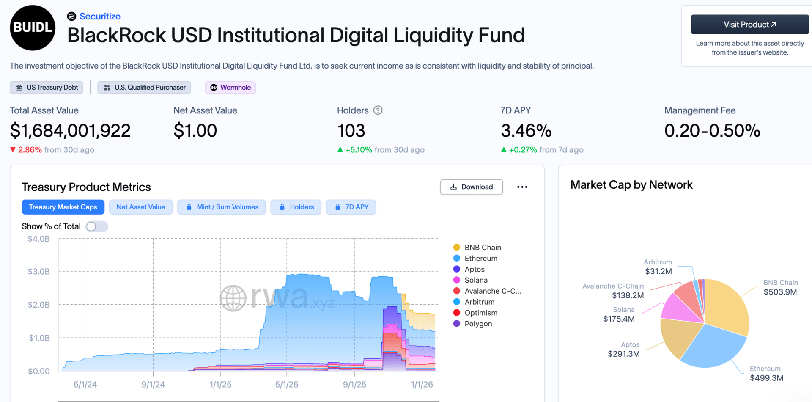Screen dimensions: 812x402
Task: Click the Wormhole icon in the tag
Action: click(214, 88)
